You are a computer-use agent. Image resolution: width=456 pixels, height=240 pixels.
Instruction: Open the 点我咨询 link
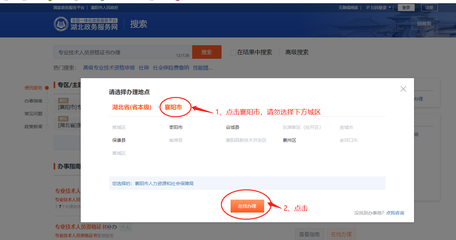pyautogui.click(x=395, y=213)
